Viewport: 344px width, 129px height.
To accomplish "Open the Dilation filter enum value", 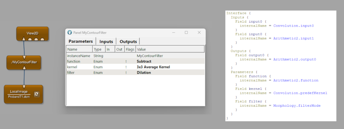I will point(144,73).
